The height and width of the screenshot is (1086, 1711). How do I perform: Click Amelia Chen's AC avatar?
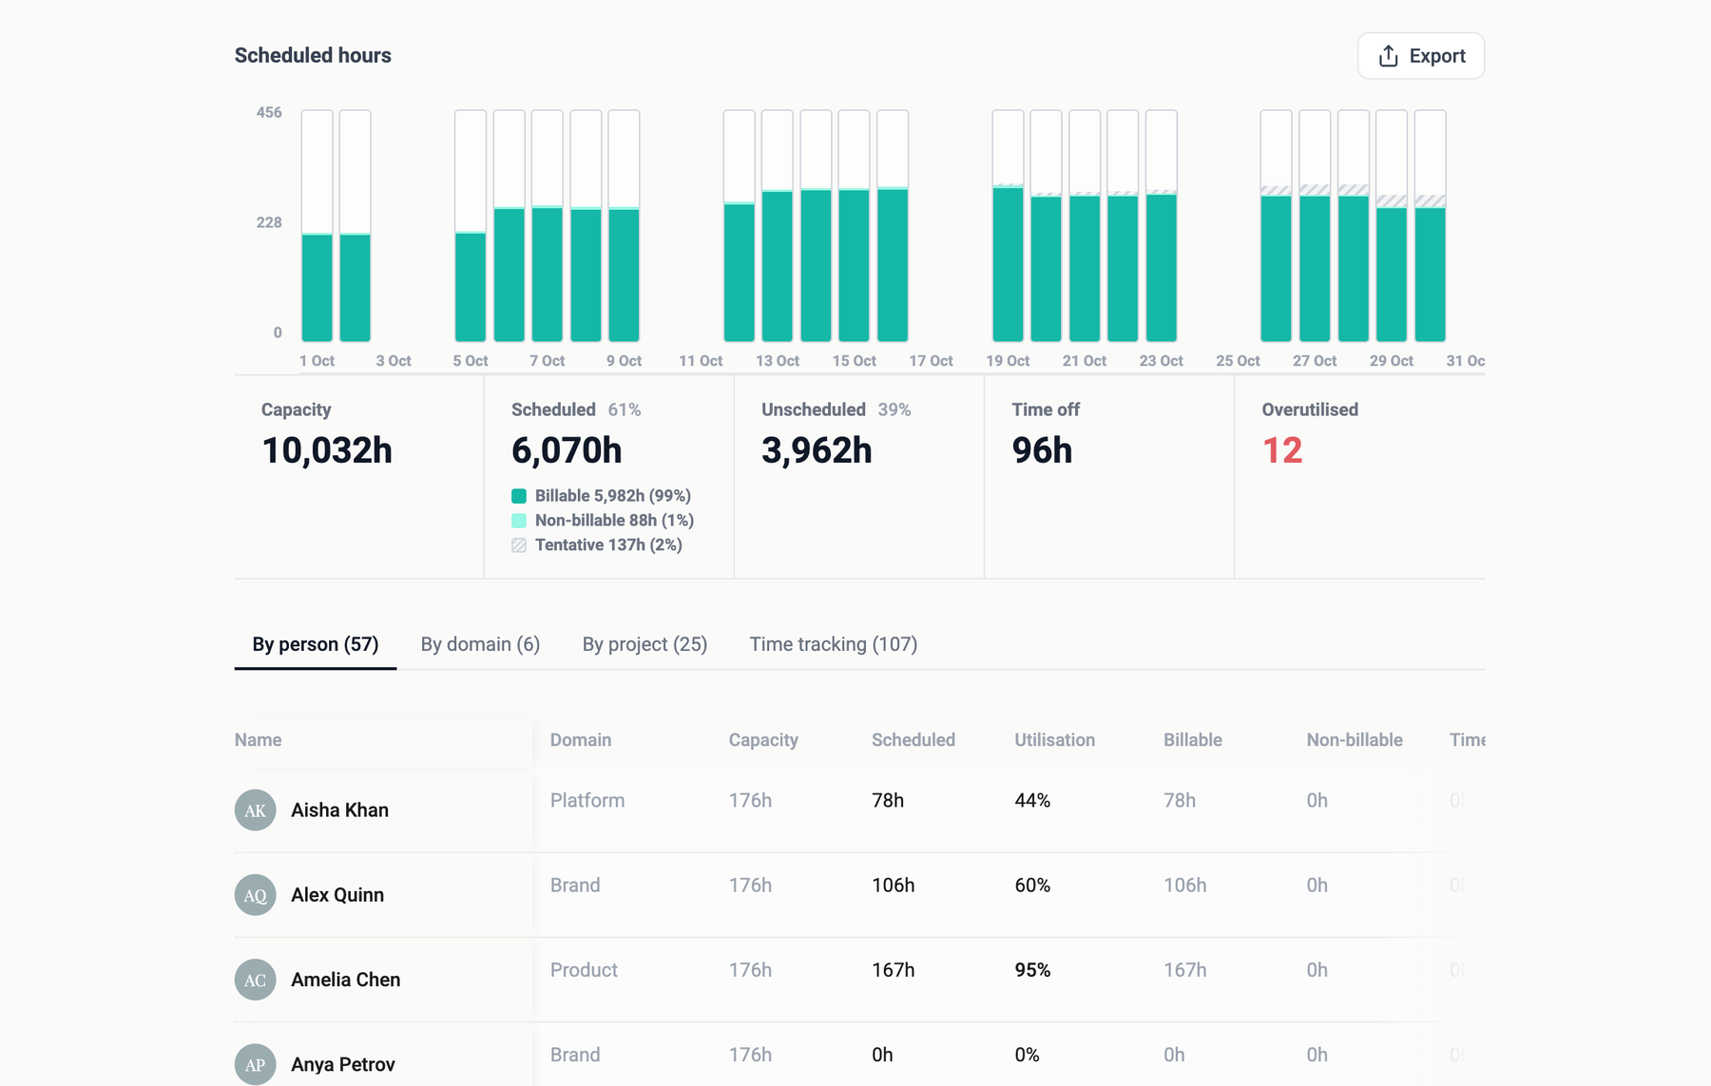coord(255,980)
